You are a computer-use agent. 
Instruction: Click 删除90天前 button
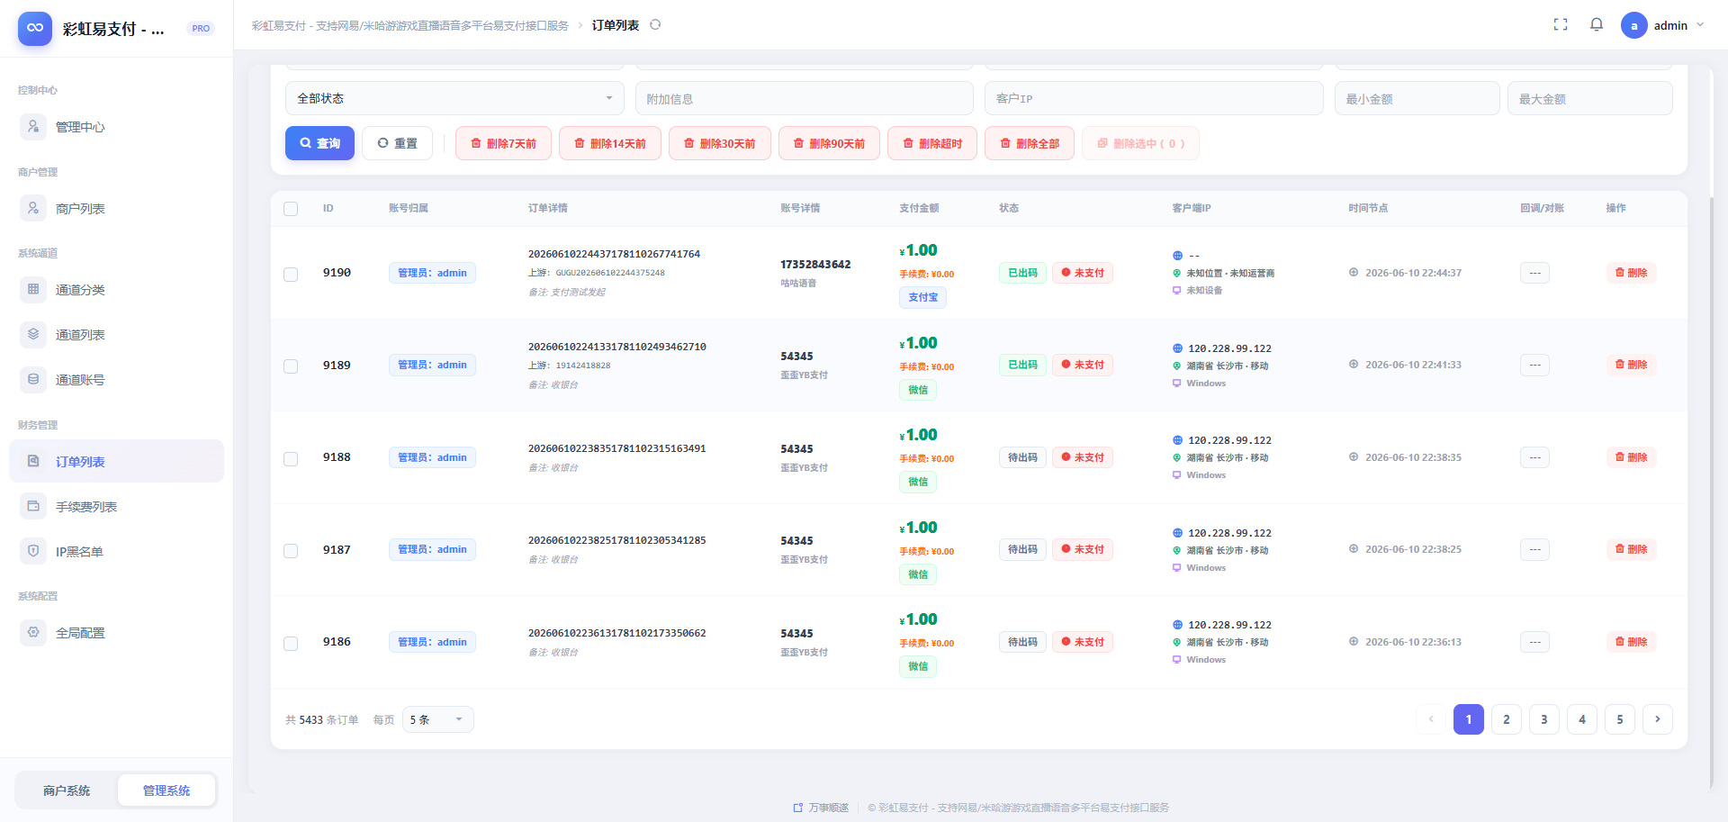pyautogui.click(x=829, y=143)
